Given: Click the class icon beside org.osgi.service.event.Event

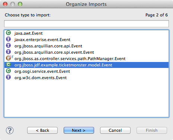Looking at the screenshot, I should tap(9, 71).
